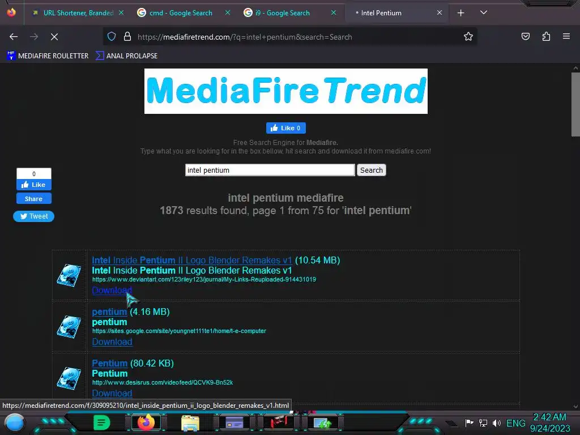Open Intel Inside Pentium II Logo title link
The image size is (580, 435).
coord(192,261)
